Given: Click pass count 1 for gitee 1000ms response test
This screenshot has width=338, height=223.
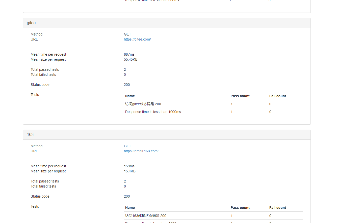Looking at the screenshot, I should pyautogui.click(x=232, y=112).
